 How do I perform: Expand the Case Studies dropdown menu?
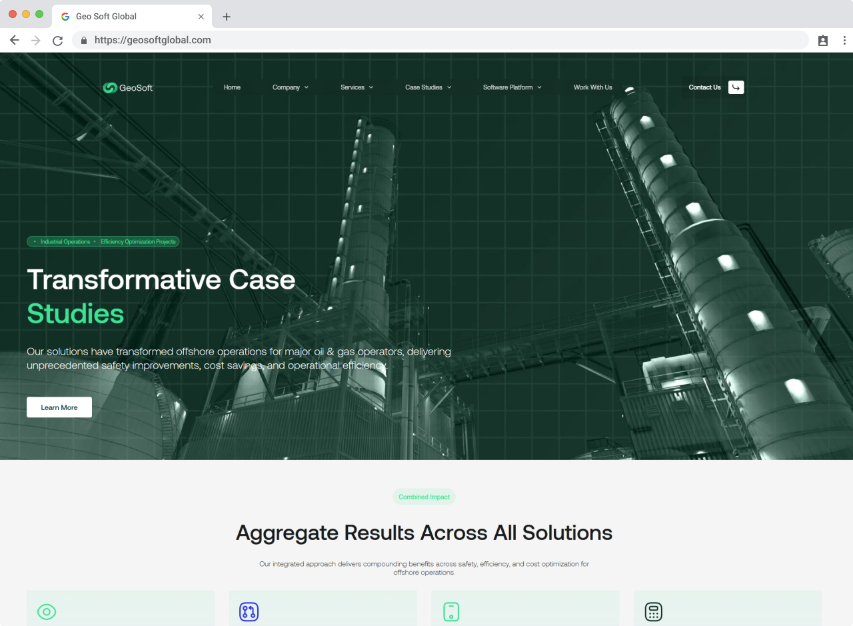point(428,87)
